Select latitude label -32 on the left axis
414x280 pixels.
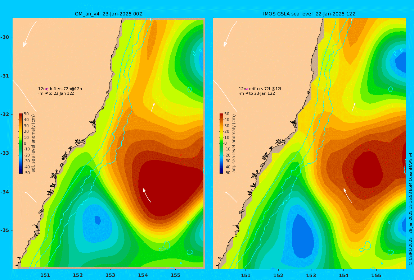[5, 115]
